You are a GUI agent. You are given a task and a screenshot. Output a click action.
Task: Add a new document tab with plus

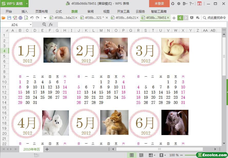pos(174,18)
